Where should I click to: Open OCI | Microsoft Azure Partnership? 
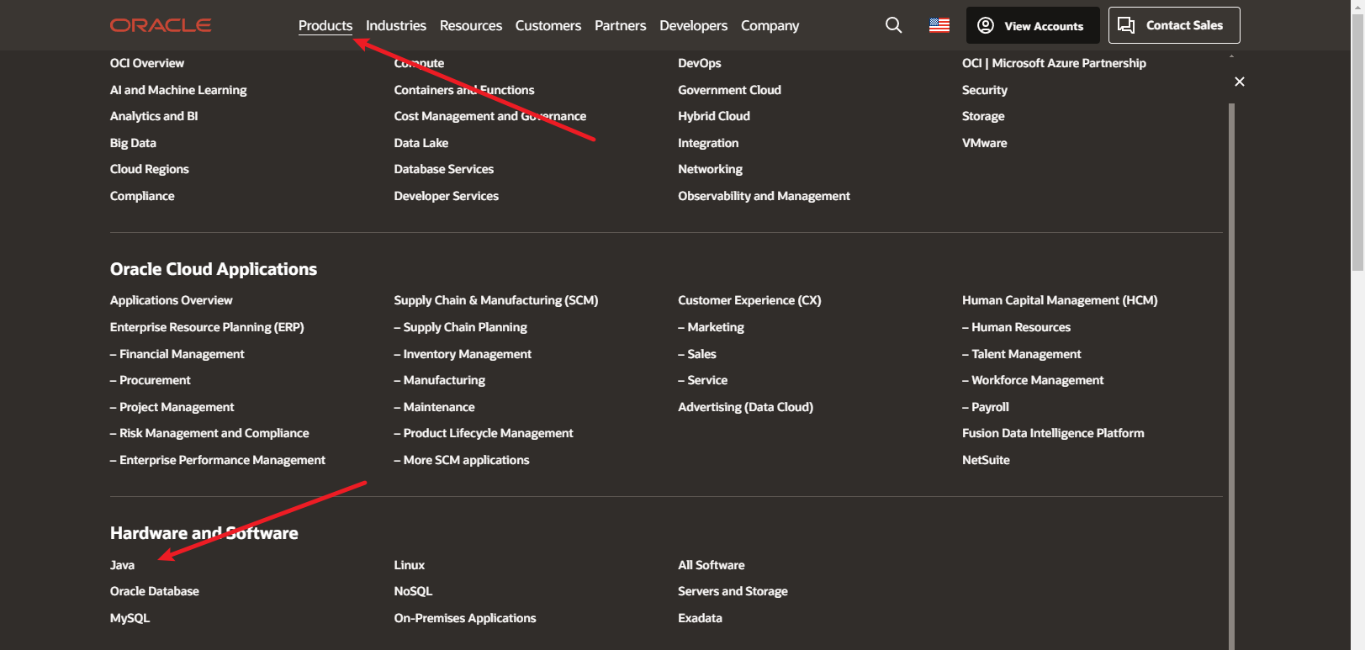1054,63
